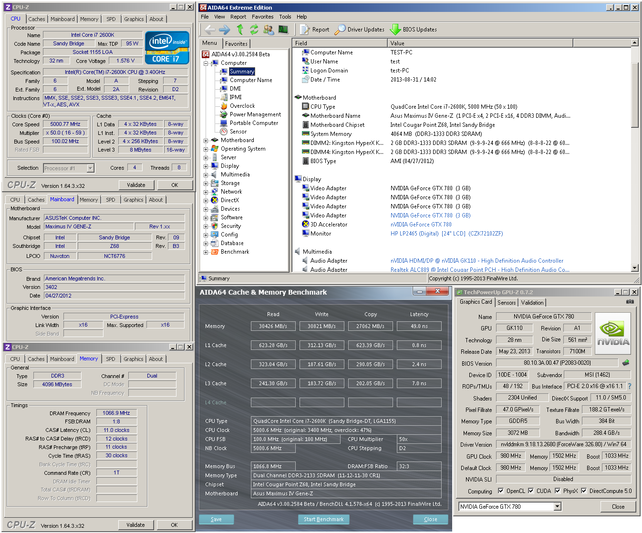The height and width of the screenshot is (533, 642).
Task: Open BIOS Updates in AIDA64 toolbar
Action: (414, 30)
